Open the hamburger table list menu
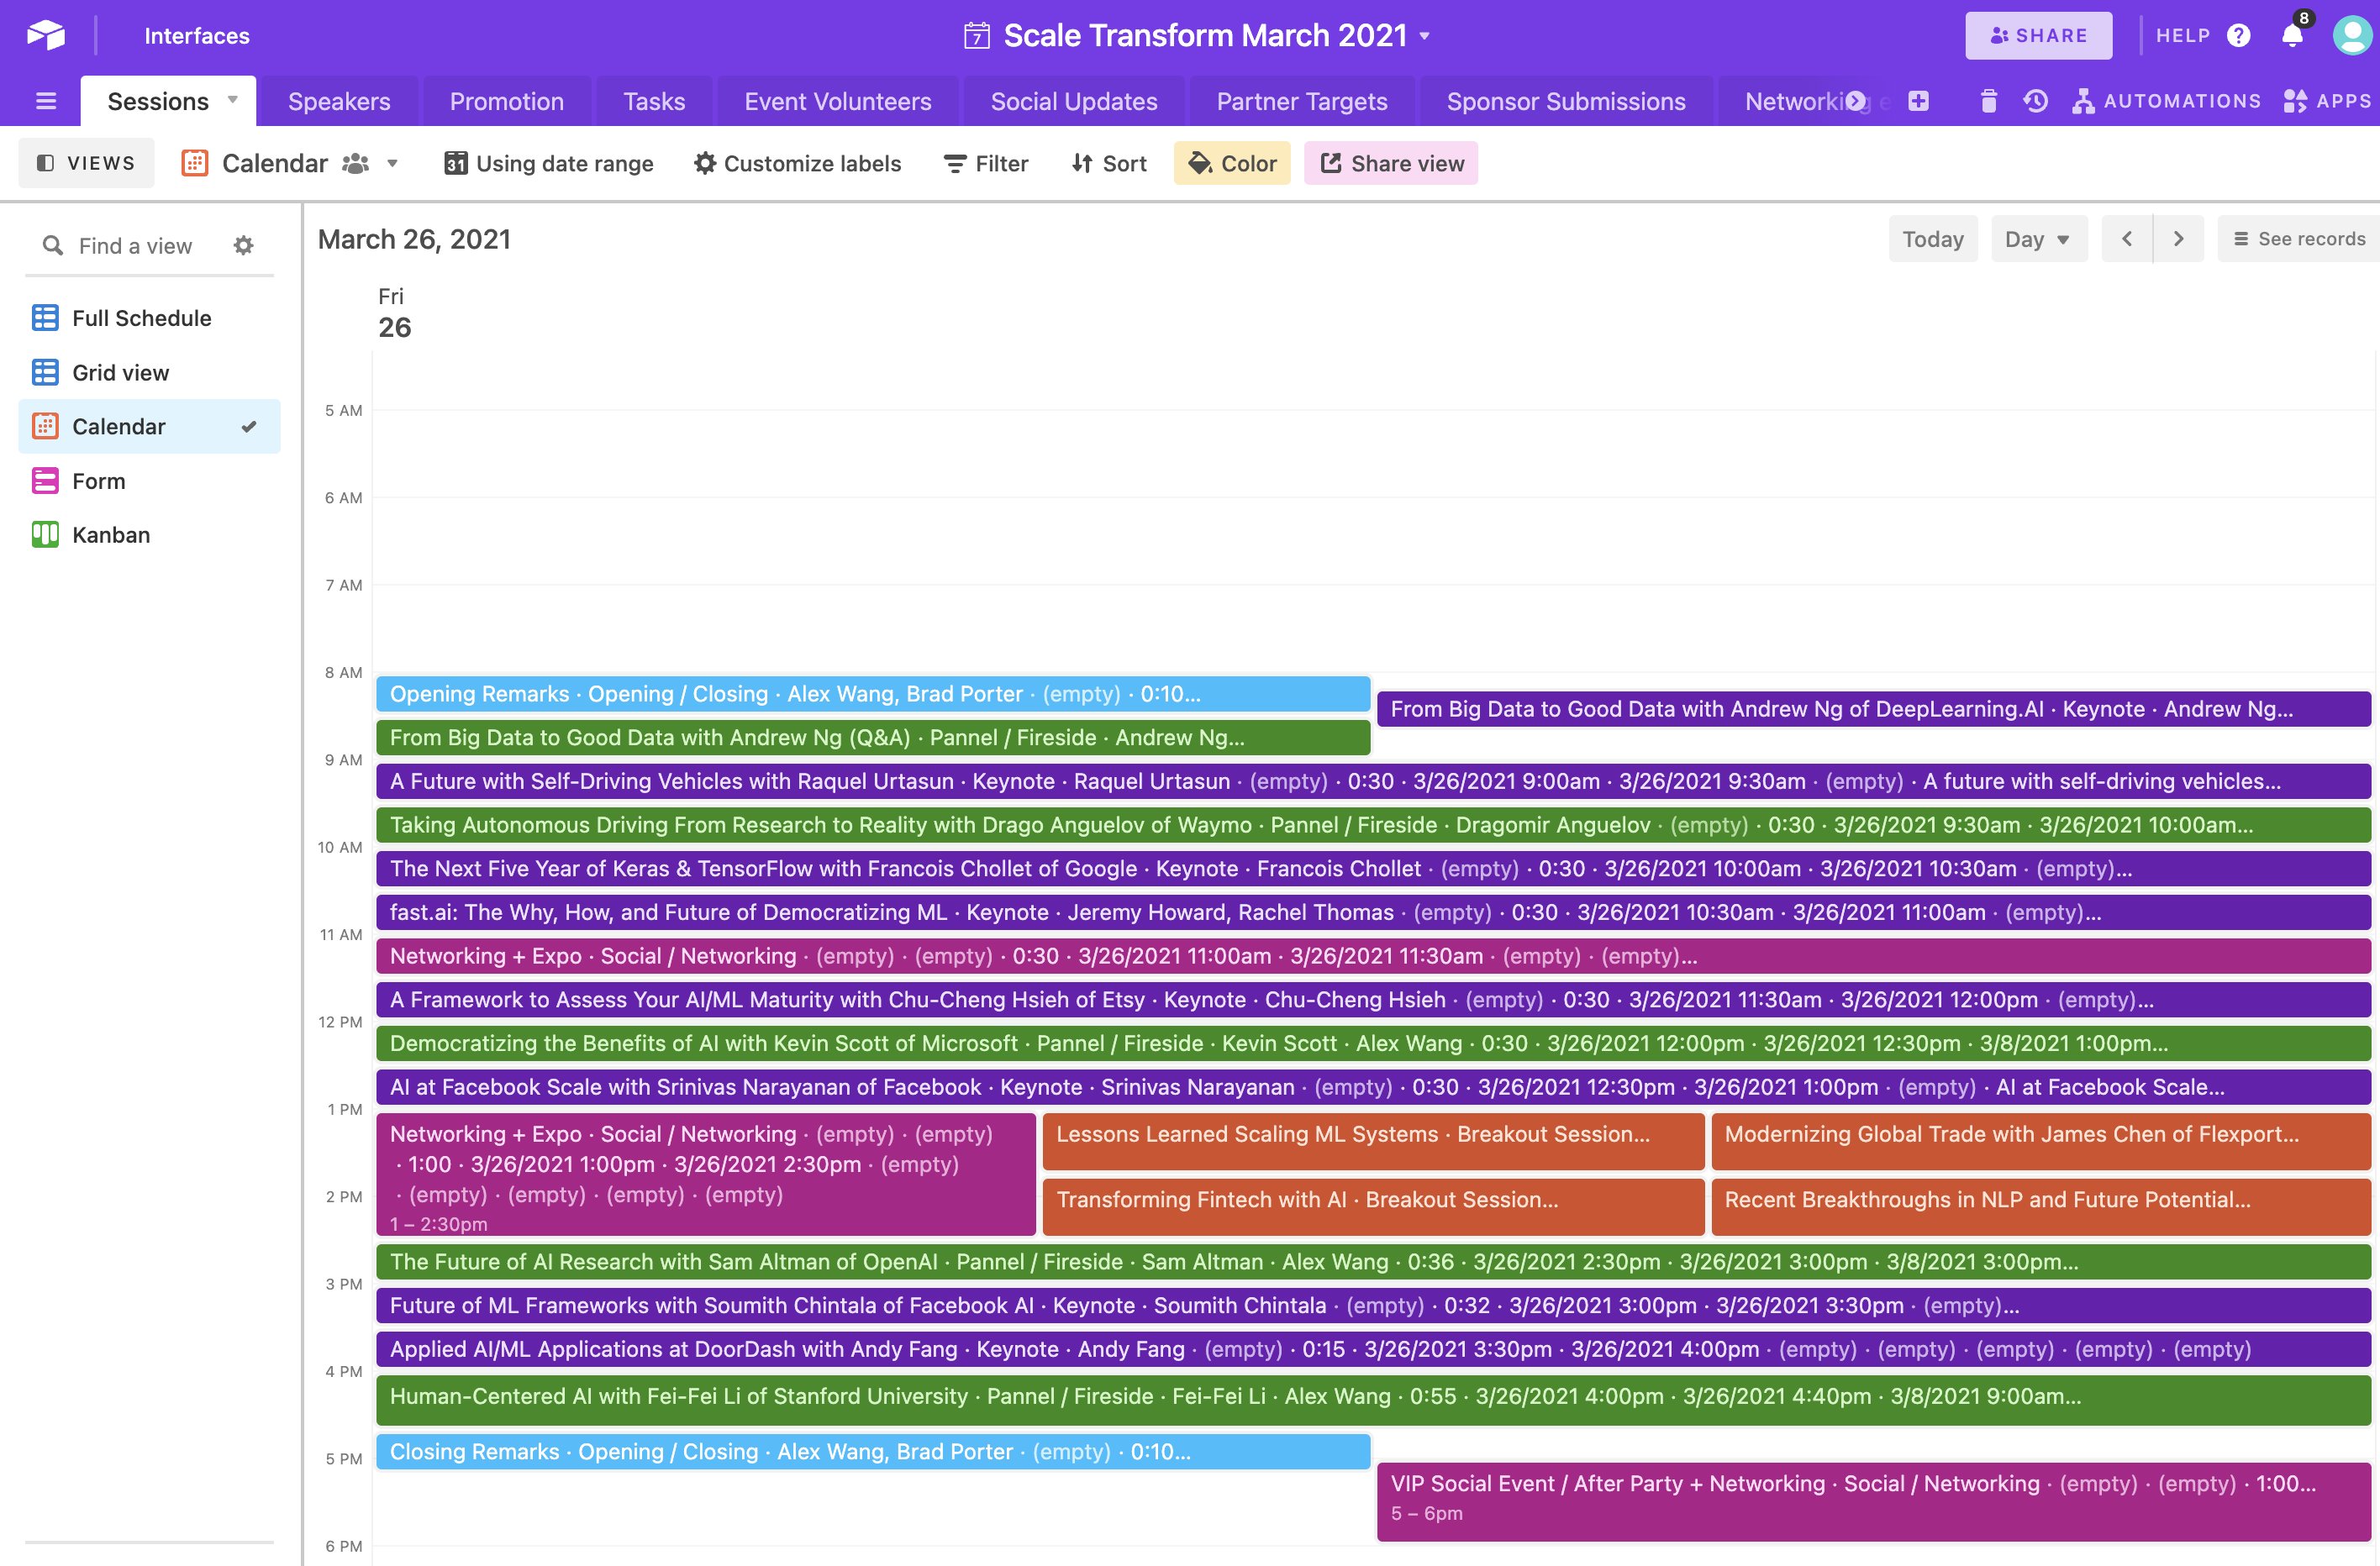The width and height of the screenshot is (2380, 1566). click(46, 101)
